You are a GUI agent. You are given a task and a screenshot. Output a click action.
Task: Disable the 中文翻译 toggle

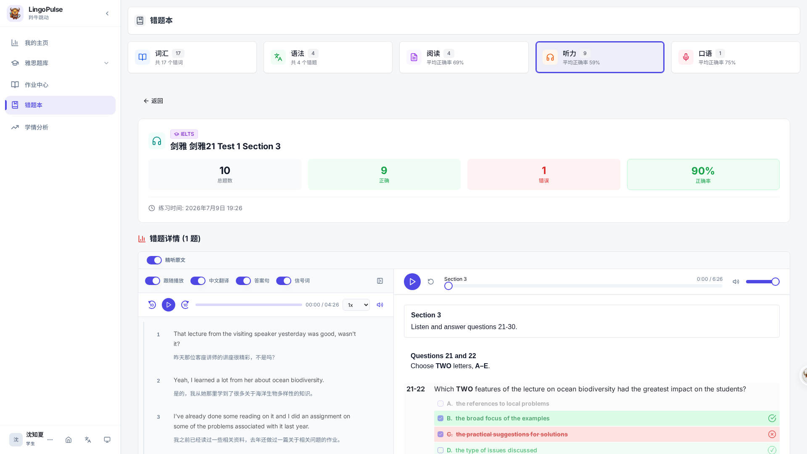[198, 281]
